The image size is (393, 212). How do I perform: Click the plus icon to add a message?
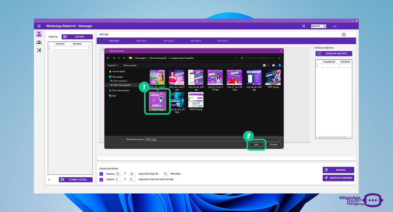click(x=344, y=35)
